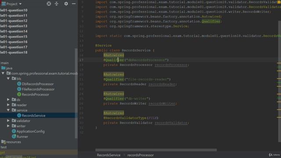Expand the writer package
Image resolution: width=281 pixels, height=158 pixels.
point(8,126)
